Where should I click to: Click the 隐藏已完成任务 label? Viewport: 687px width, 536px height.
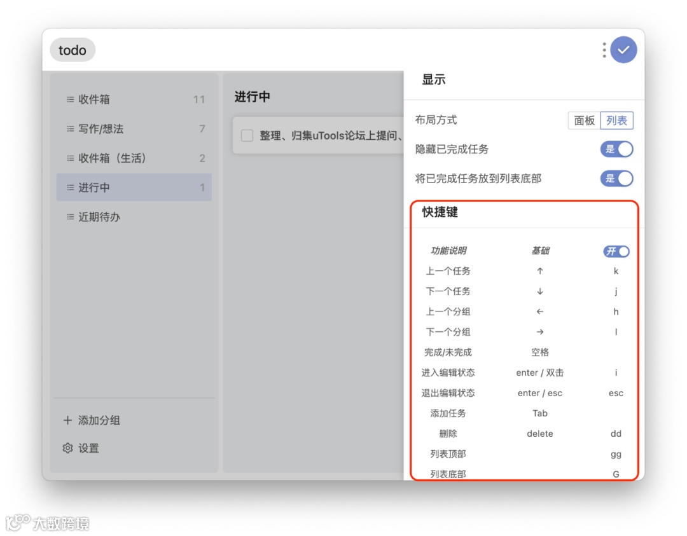point(452,149)
